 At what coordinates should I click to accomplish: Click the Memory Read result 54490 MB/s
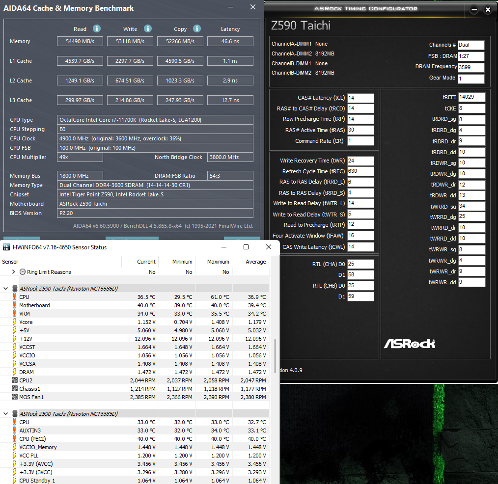coord(80,41)
